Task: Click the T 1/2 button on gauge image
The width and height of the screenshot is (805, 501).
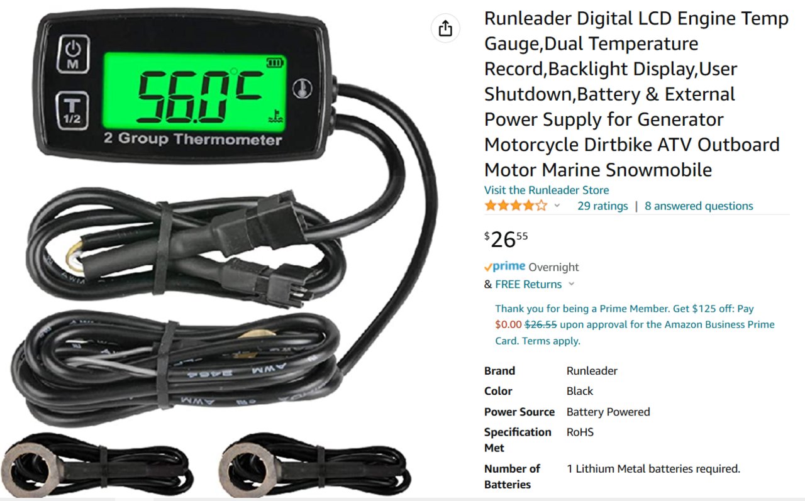Action: [73, 112]
